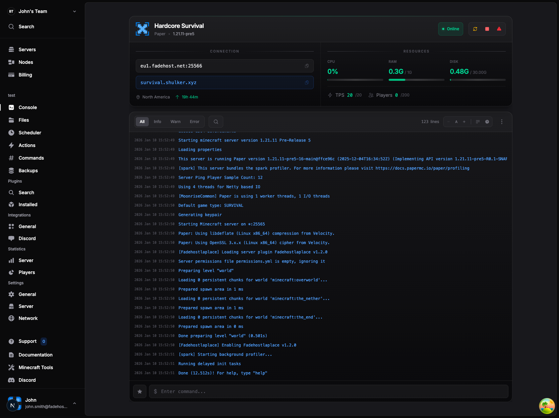559x418 pixels.
Task: Click the docs.papermc.io profiling URL
Action: click(x=422, y=168)
